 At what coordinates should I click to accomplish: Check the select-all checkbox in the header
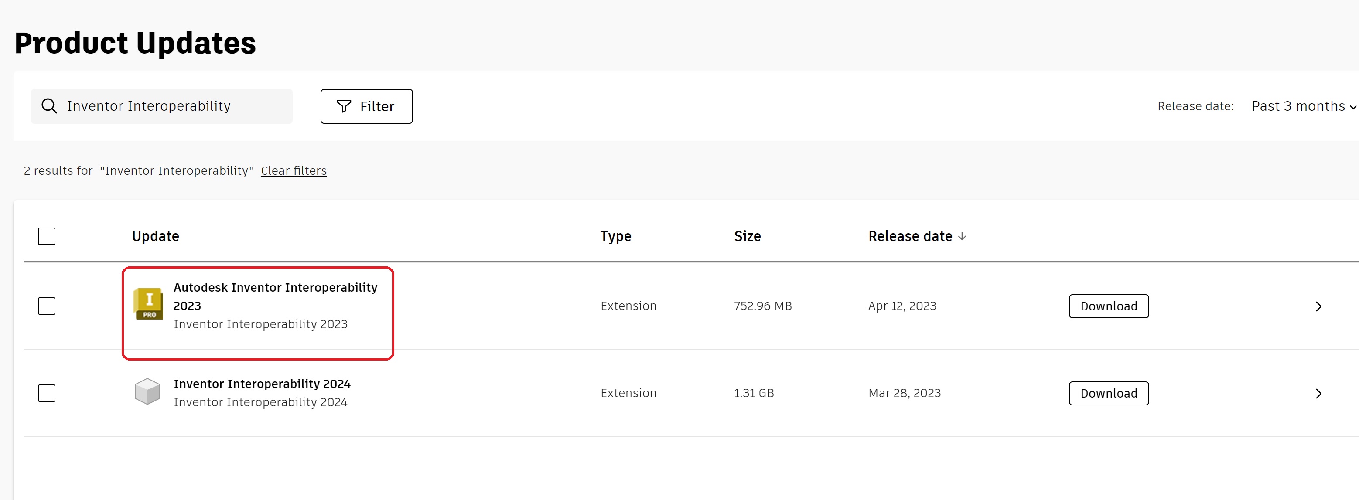pos(46,236)
